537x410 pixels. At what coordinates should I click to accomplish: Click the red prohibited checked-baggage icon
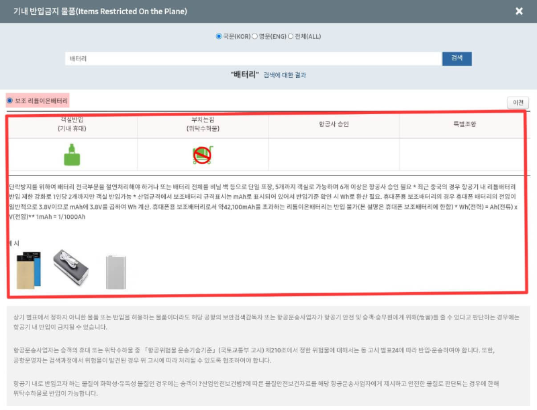click(x=201, y=154)
